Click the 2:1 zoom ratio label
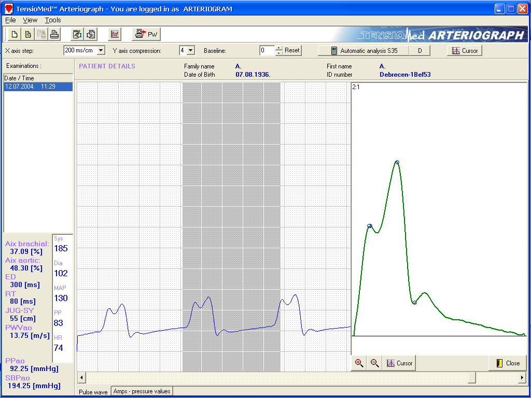This screenshot has height=398, width=531. (356, 87)
